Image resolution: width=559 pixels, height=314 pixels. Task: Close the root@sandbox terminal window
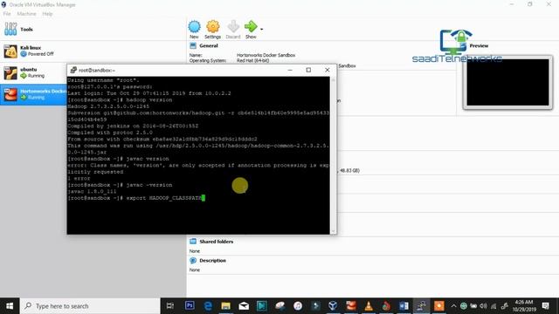pyautogui.click(x=328, y=70)
